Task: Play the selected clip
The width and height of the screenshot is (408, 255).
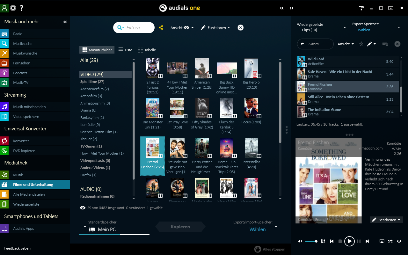Action: pos(349,241)
